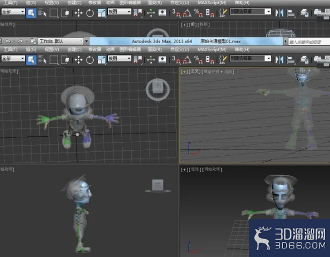
Task: Click Mirror icon in duplicate toolbar above title bar
Action: pos(279,13)
